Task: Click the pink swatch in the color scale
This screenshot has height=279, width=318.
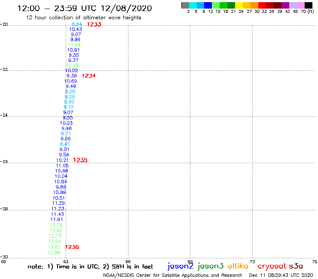Action: (x=300, y=5)
